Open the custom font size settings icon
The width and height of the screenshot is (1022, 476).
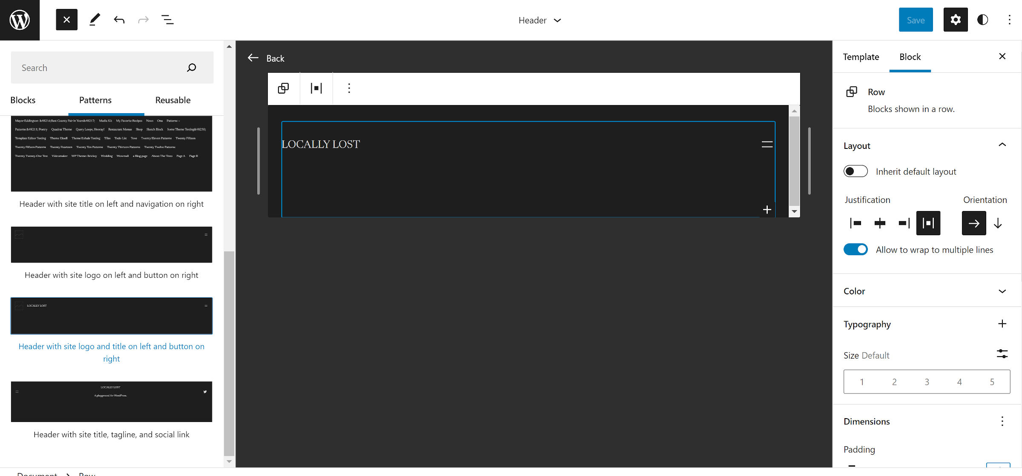pos(1003,354)
